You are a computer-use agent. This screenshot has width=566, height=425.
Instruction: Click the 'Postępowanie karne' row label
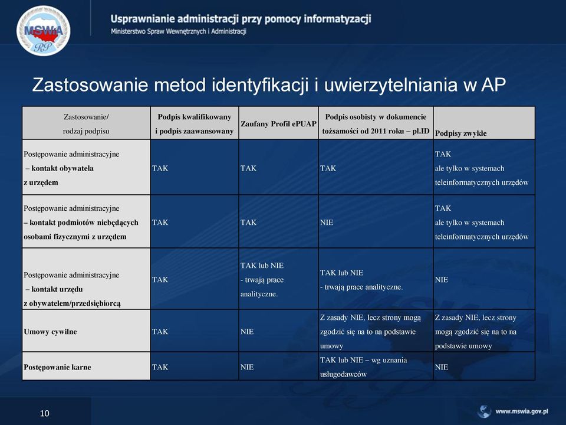86,366
